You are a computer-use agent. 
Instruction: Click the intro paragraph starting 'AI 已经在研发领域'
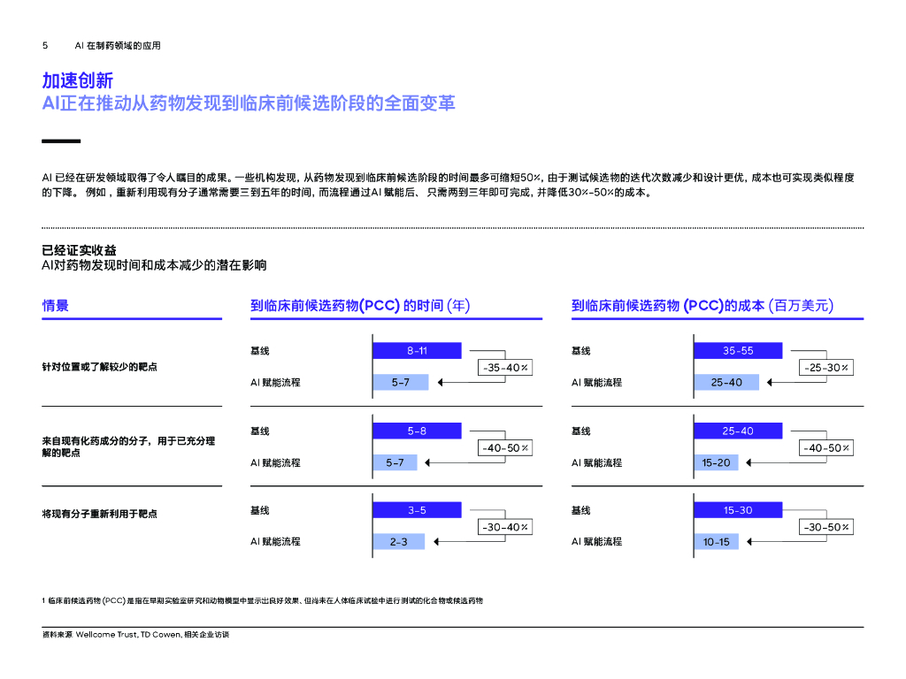coord(448,185)
